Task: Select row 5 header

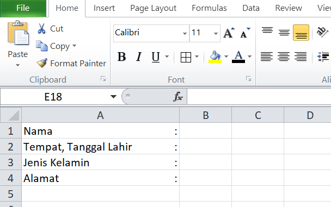Action: tap(11, 194)
